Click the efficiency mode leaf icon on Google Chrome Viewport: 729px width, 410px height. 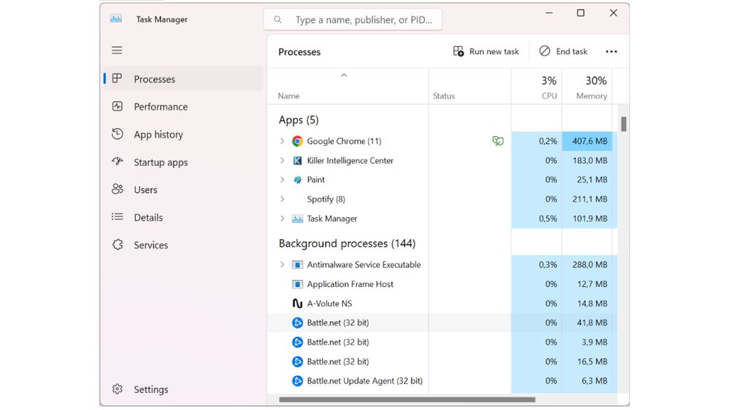(498, 141)
